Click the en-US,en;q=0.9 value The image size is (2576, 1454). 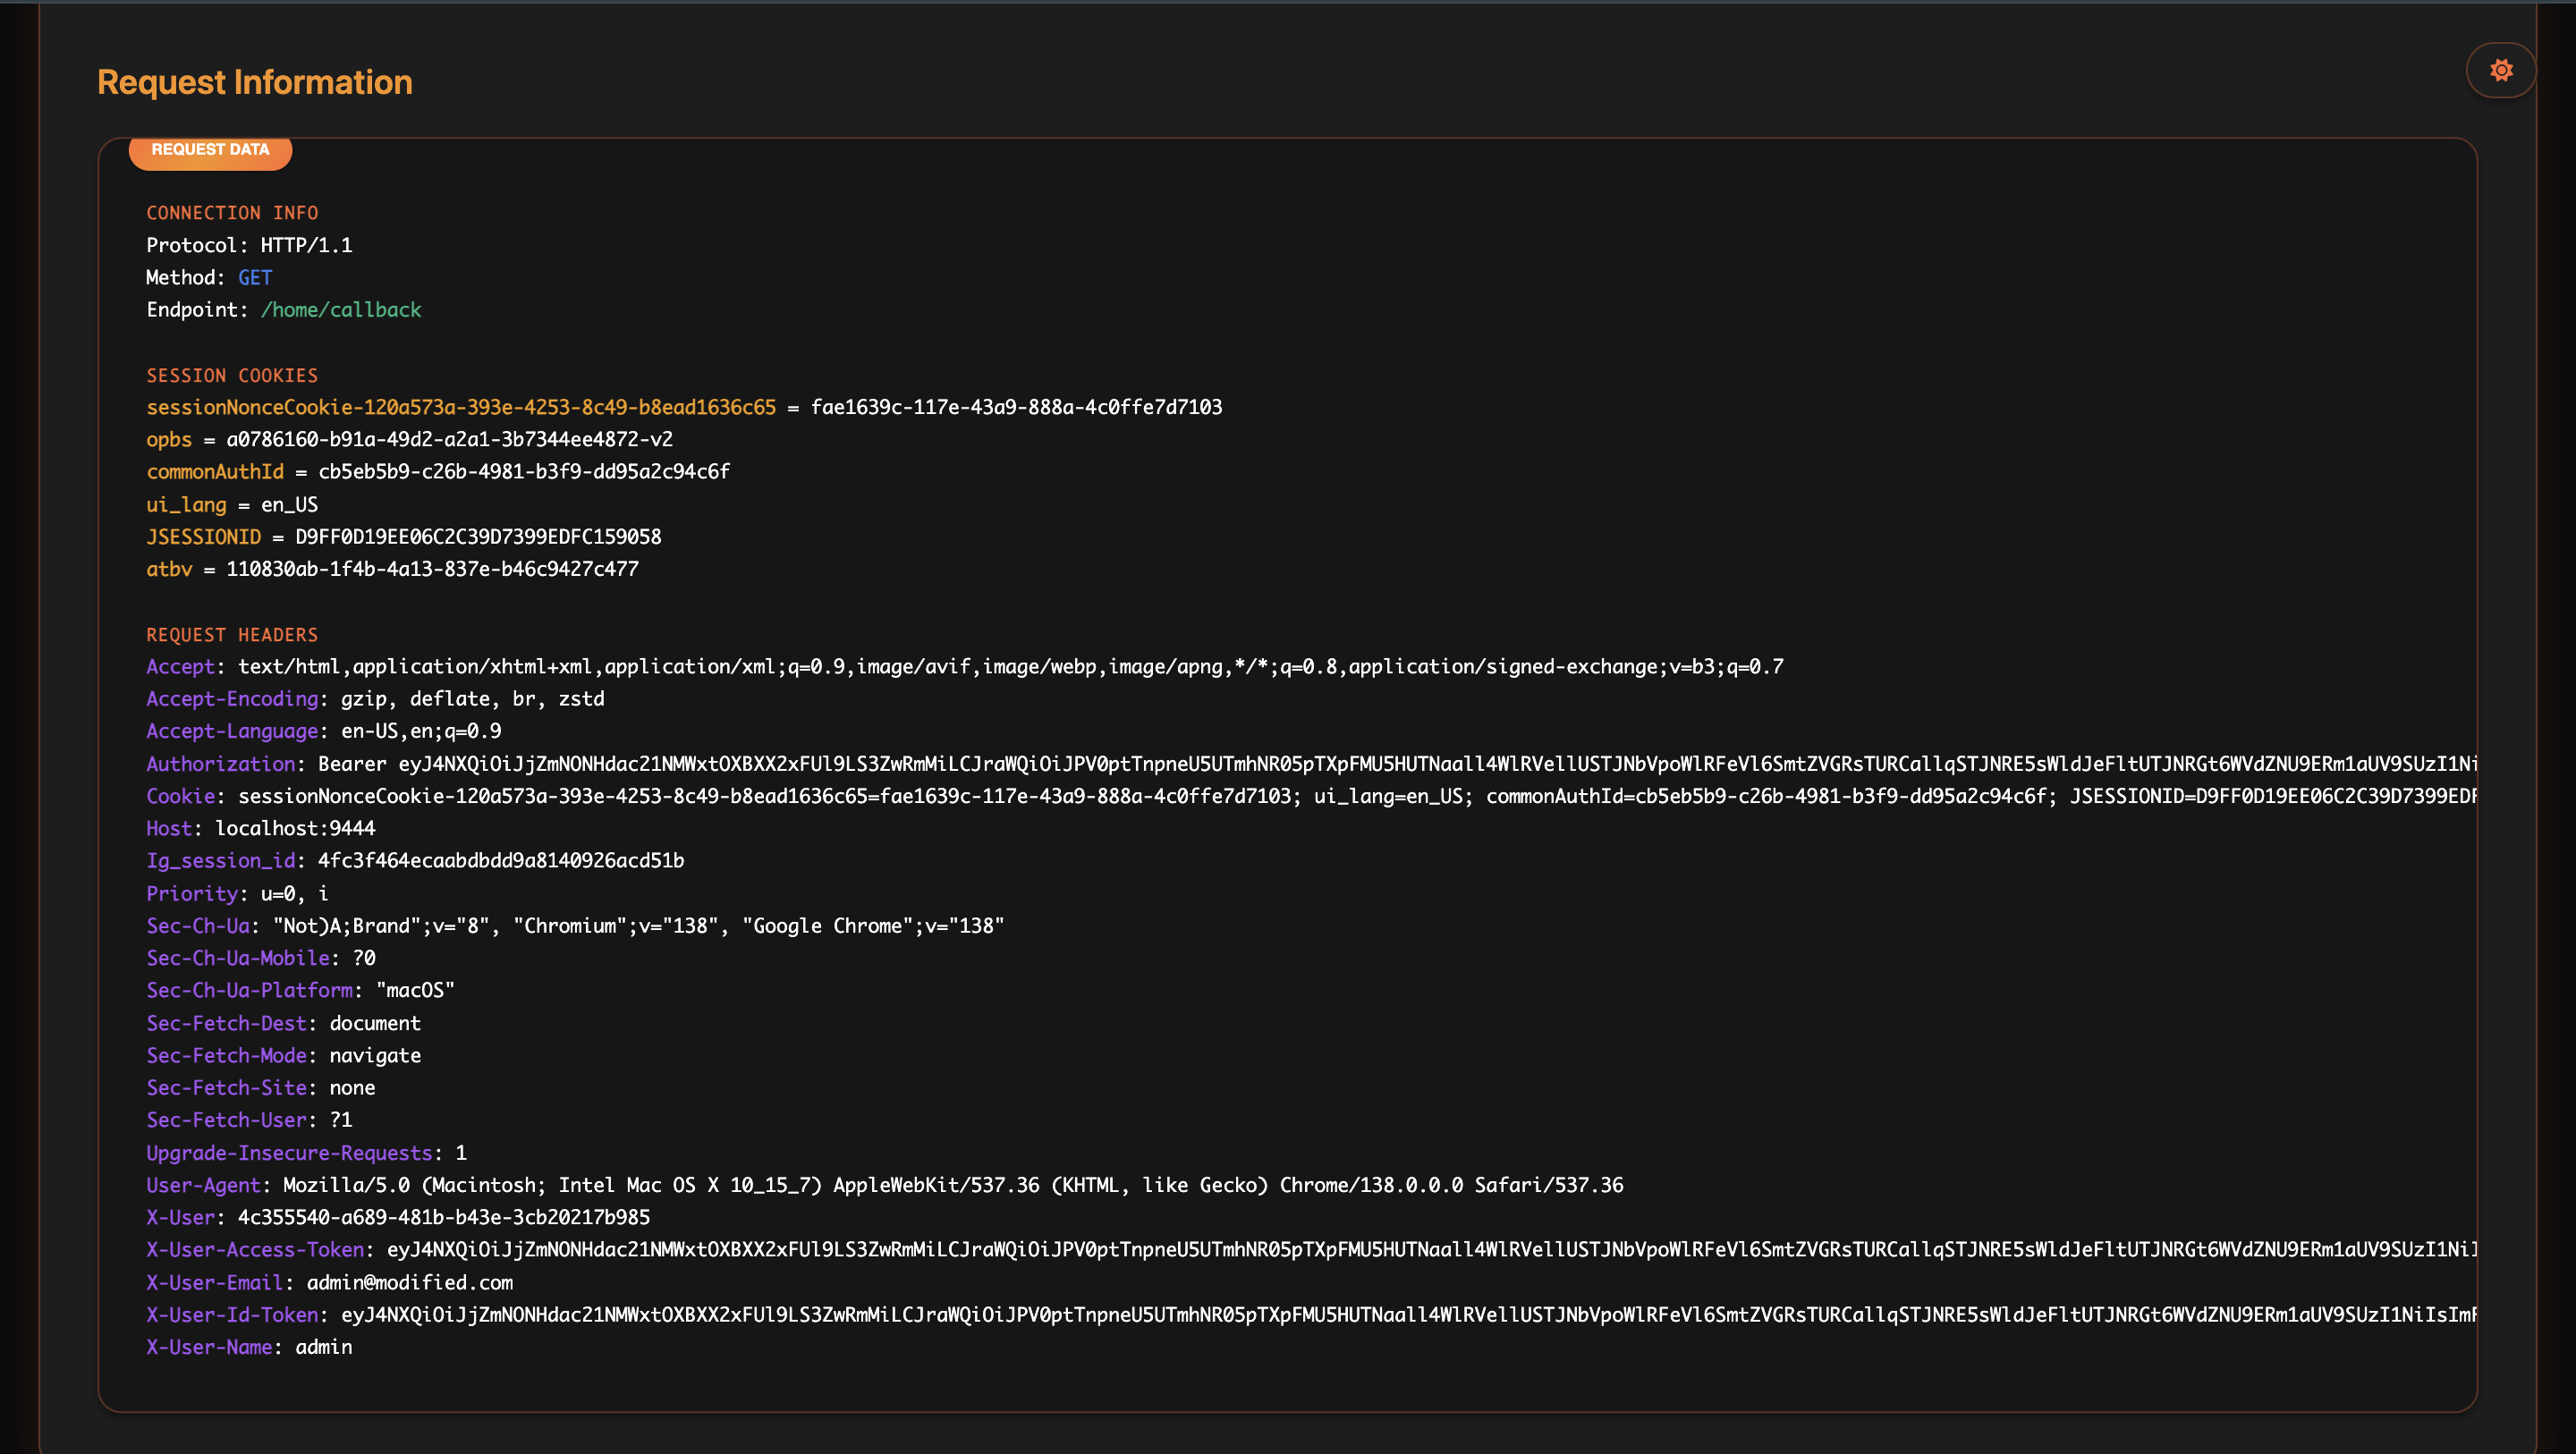pyautogui.click(x=421, y=731)
